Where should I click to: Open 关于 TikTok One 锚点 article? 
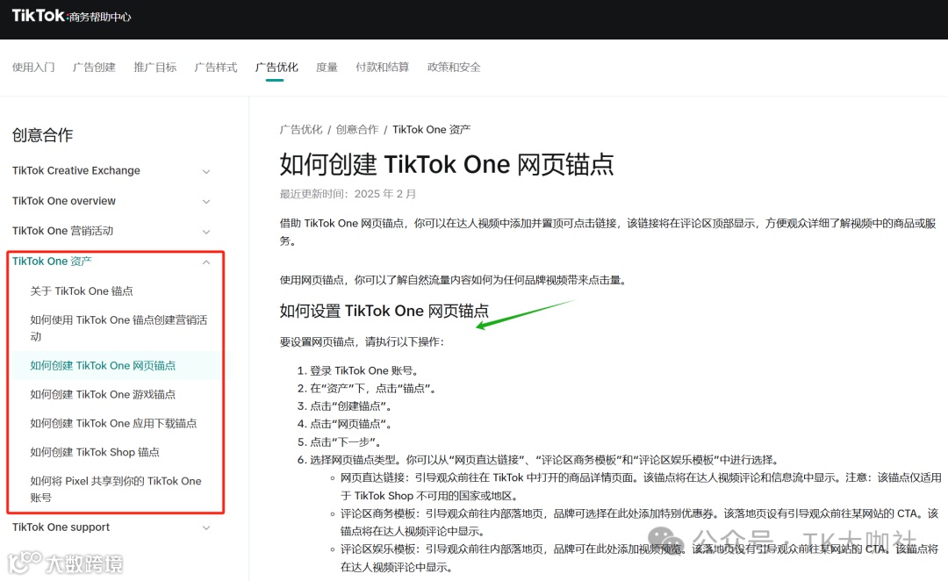[82, 290]
